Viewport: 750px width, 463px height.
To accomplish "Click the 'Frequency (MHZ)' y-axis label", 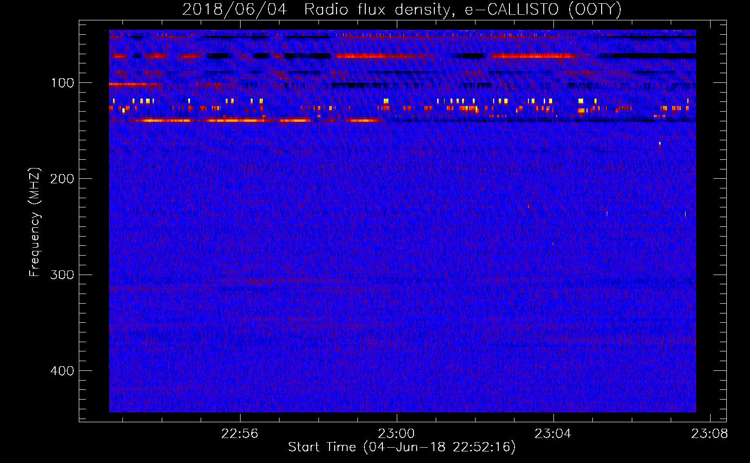I will (x=34, y=222).
